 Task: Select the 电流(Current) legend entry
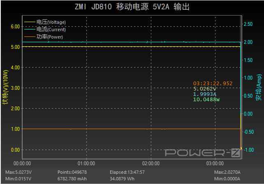coord(45,30)
